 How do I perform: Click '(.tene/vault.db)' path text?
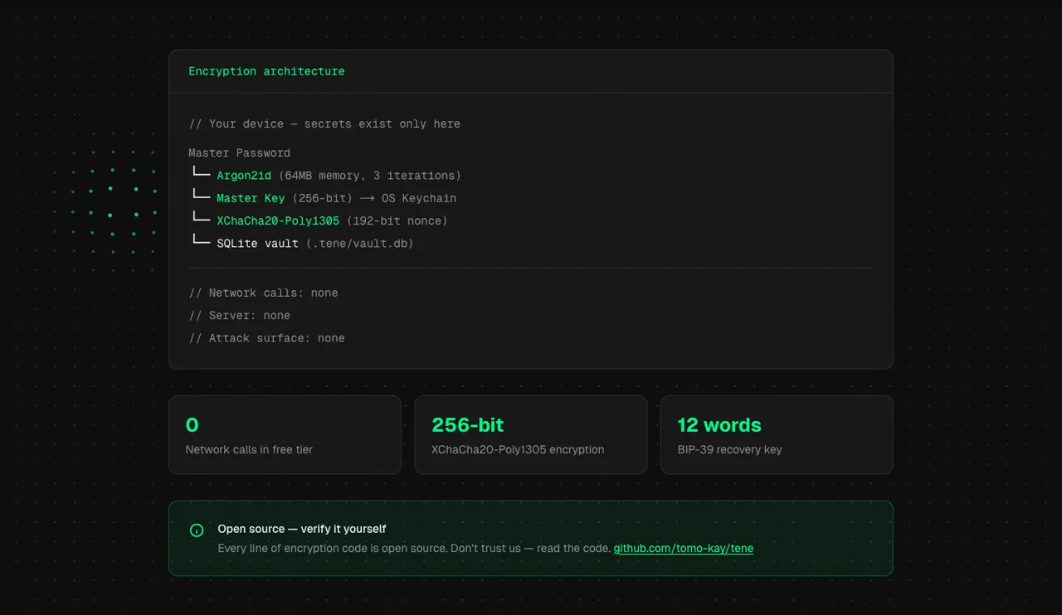(x=359, y=244)
